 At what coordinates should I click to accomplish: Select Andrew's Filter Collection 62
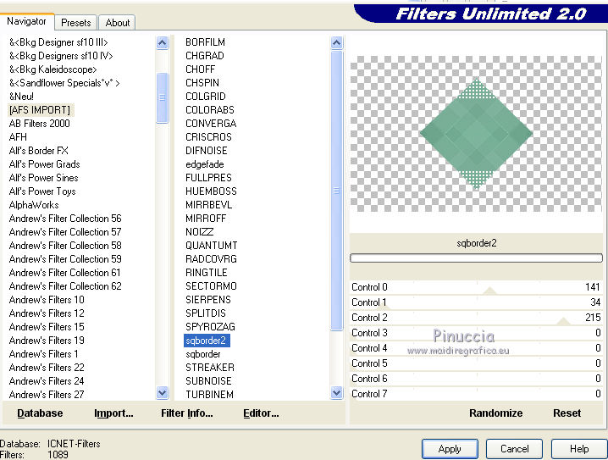[x=65, y=286]
